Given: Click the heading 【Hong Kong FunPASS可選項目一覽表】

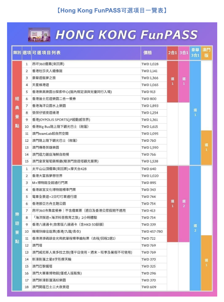Looking at the screenshot, I should pyautogui.click(x=112, y=10).
